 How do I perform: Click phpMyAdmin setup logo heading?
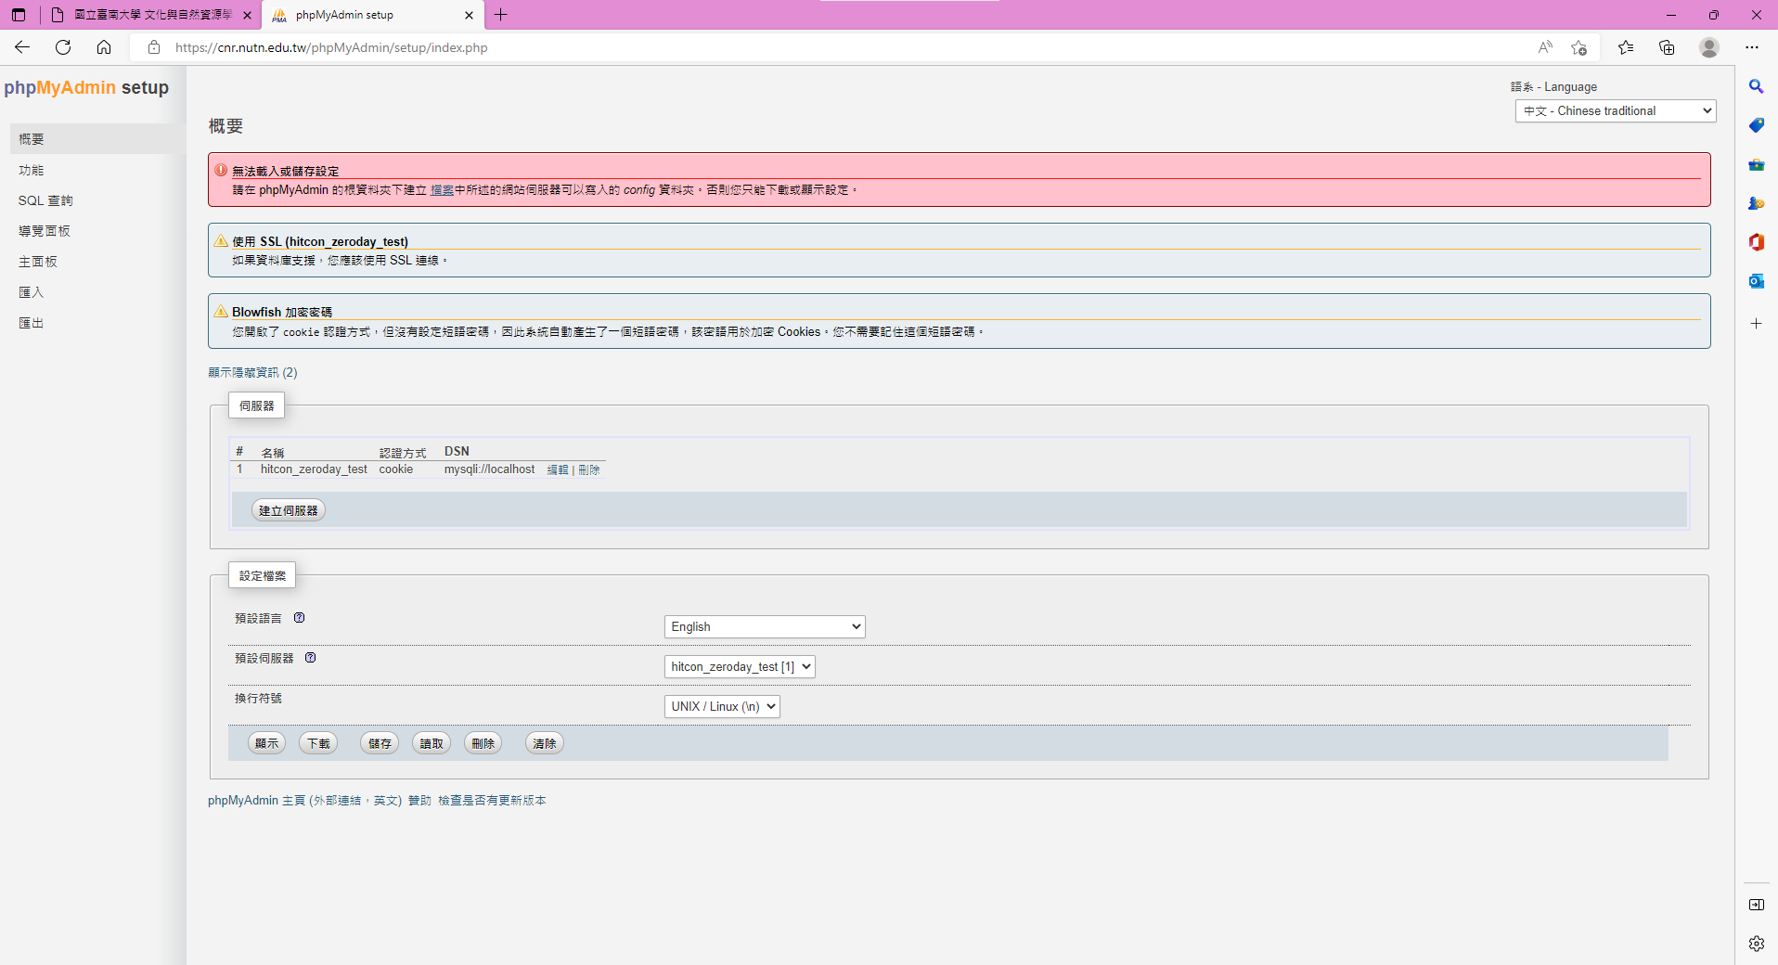(x=86, y=87)
